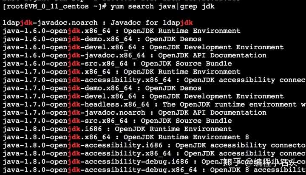Image resolution: width=306 pixels, height=175 pixels.
Task: Click java-1.8.0-openjdk-accessibility-debug.i686 line
Action: coord(154,162)
